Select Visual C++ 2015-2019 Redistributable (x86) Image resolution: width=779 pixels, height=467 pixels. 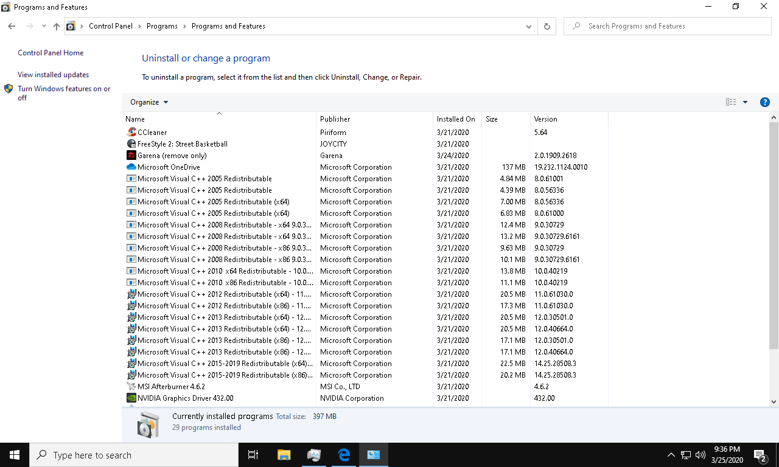(365, 375)
